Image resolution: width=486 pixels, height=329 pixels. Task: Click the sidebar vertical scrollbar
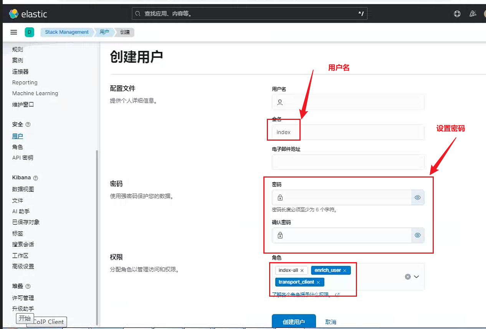[97, 238]
